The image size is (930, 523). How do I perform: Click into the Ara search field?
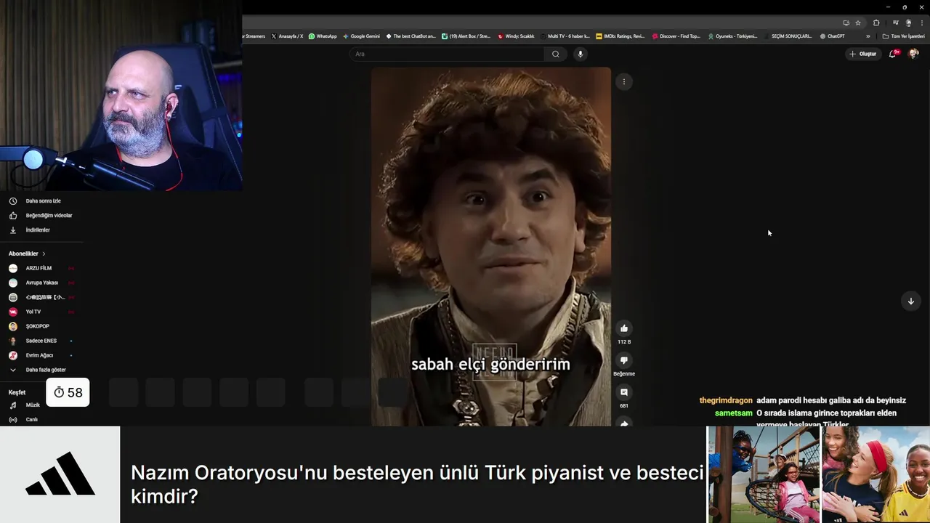coord(447,54)
